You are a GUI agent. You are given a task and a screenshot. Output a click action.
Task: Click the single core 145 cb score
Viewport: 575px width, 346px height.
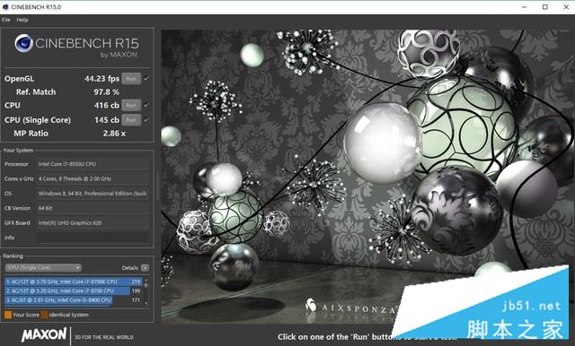(x=107, y=120)
